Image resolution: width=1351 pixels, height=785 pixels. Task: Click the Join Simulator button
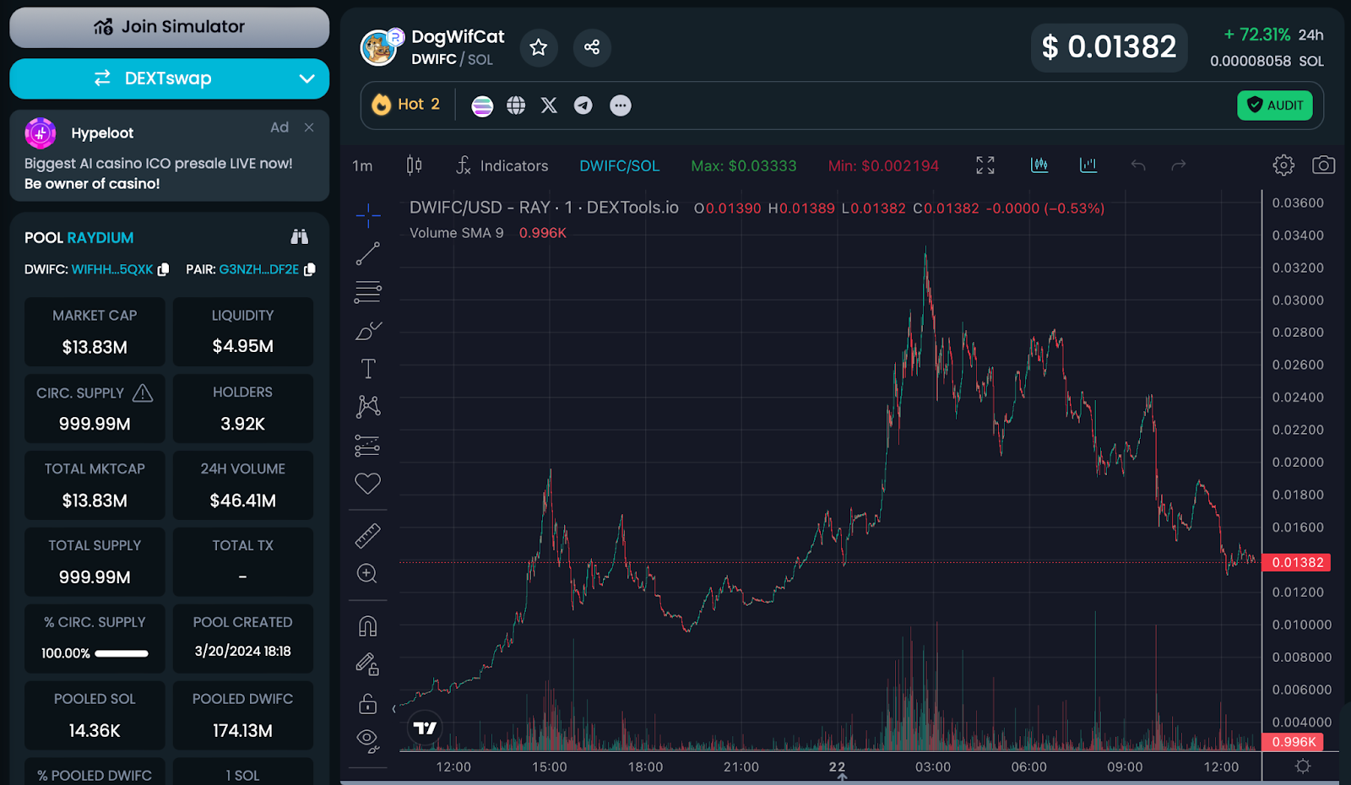pyautogui.click(x=169, y=27)
